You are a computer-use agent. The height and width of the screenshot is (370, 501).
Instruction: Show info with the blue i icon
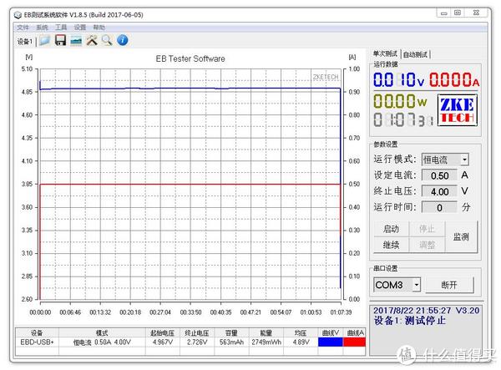123,40
